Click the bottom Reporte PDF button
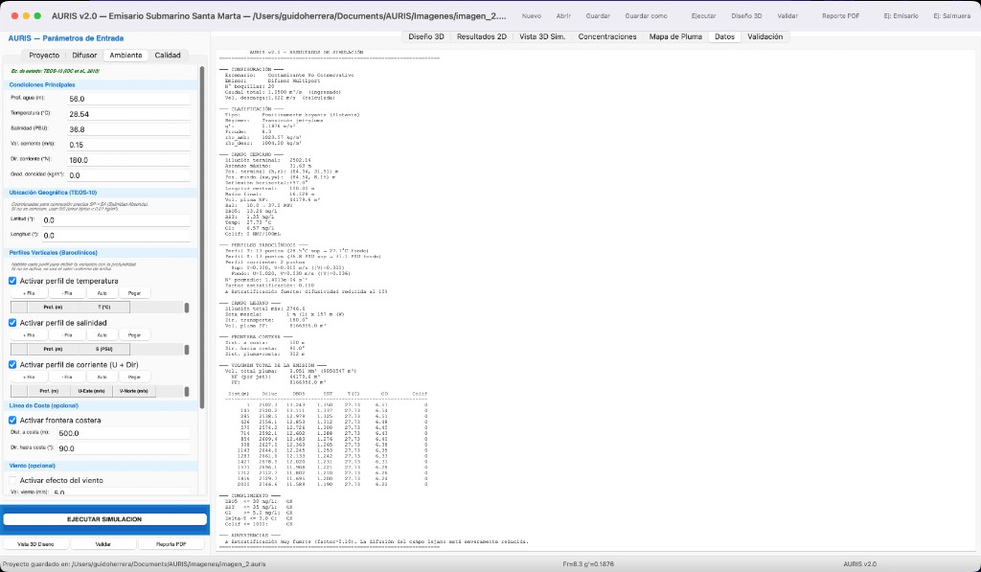981x572 pixels. point(171,544)
